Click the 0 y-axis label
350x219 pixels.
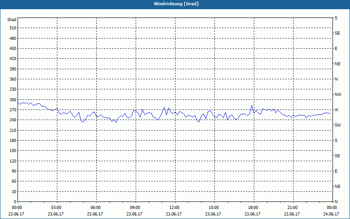click(15, 202)
